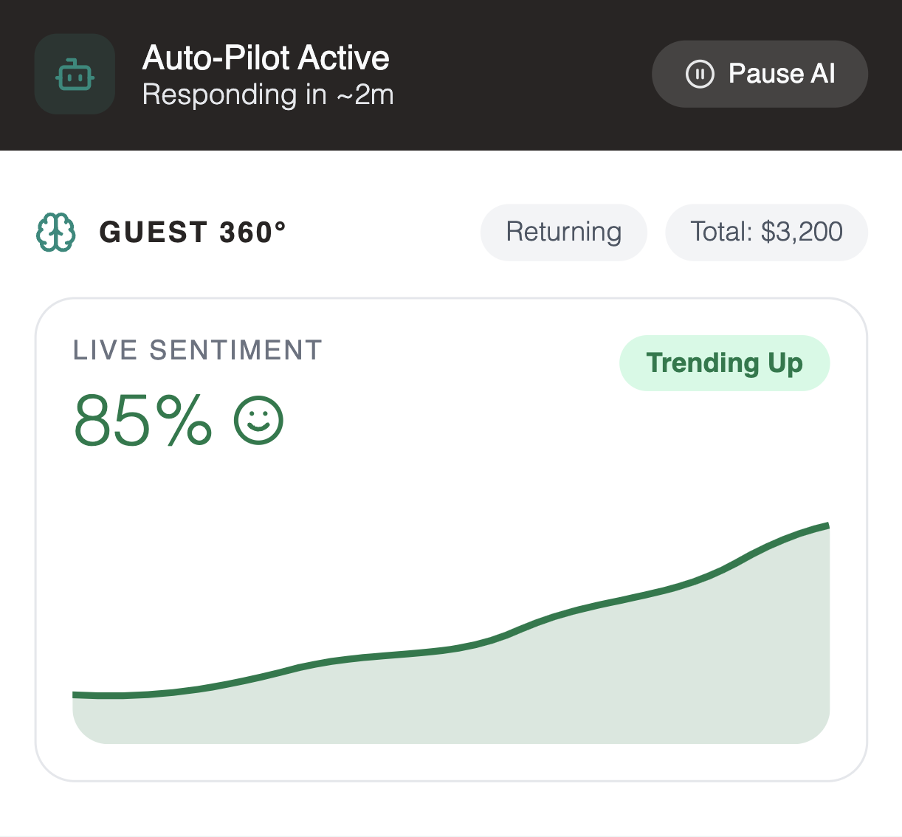The height and width of the screenshot is (837, 902).
Task: Click the Guest 360 brain icon
Action: click(56, 232)
